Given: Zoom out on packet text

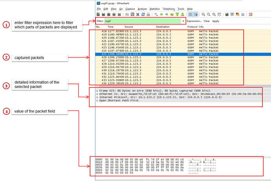Looking at the screenshot, I should [x=209, y=15].
